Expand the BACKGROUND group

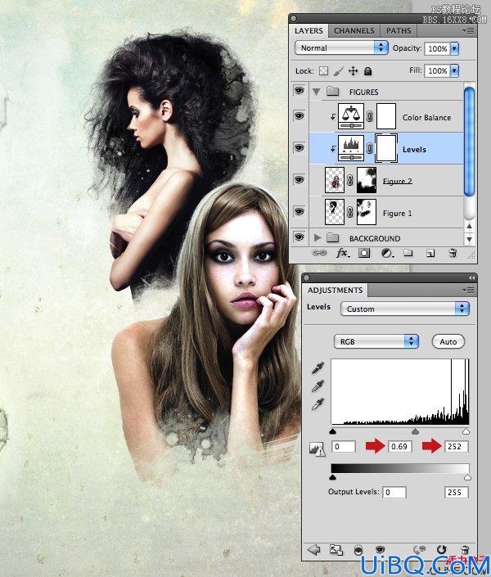pos(318,237)
